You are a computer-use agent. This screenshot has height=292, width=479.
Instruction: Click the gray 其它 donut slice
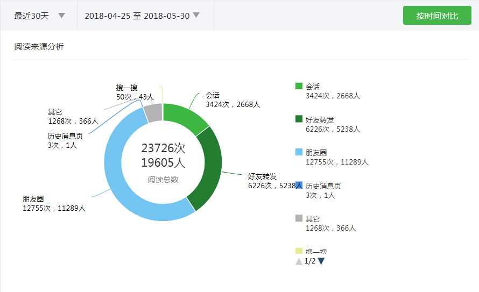[153, 113]
